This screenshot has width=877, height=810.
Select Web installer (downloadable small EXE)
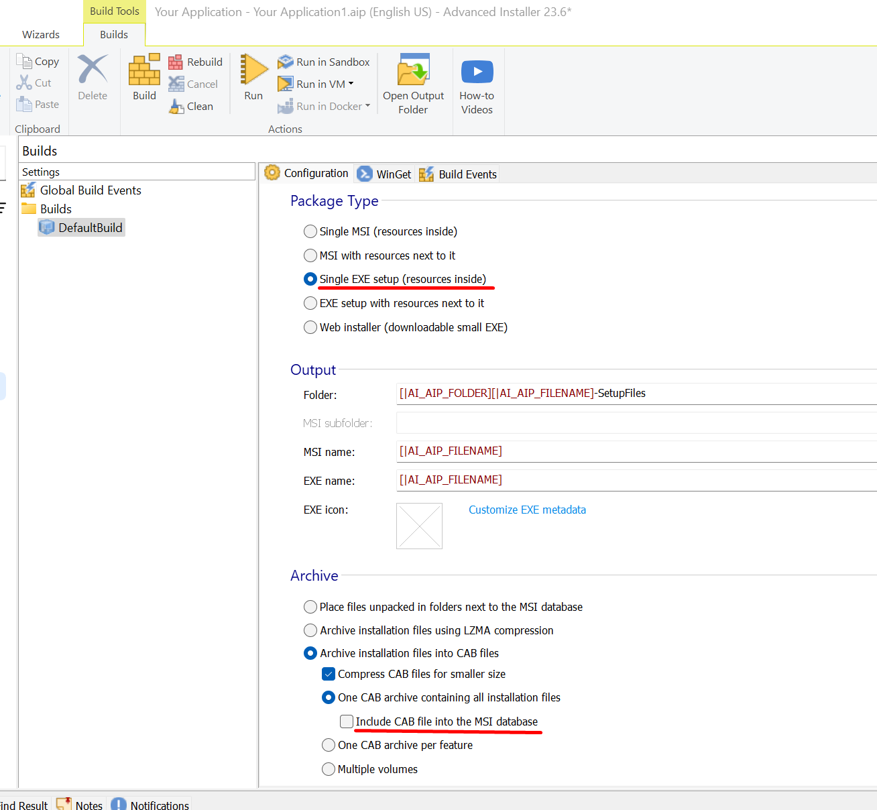(310, 327)
